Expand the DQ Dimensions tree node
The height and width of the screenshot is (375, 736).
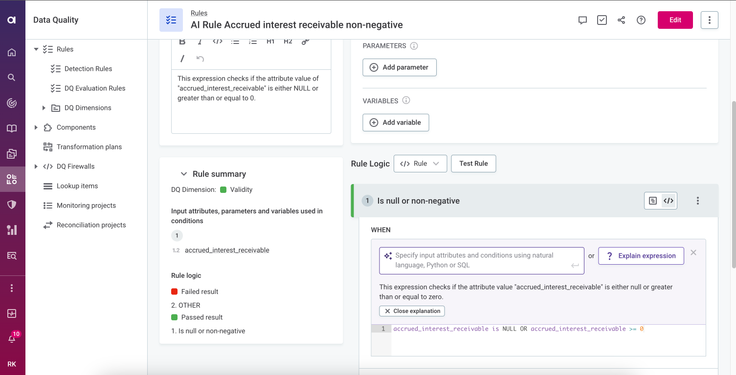(44, 108)
